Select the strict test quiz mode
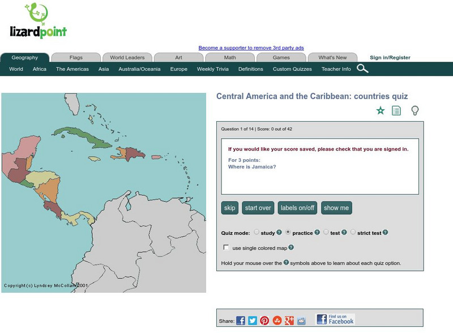 point(353,232)
